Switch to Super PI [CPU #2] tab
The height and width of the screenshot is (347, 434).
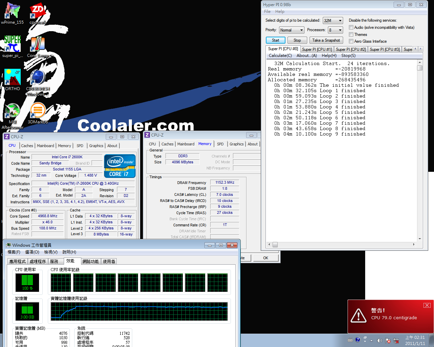(x=351, y=49)
